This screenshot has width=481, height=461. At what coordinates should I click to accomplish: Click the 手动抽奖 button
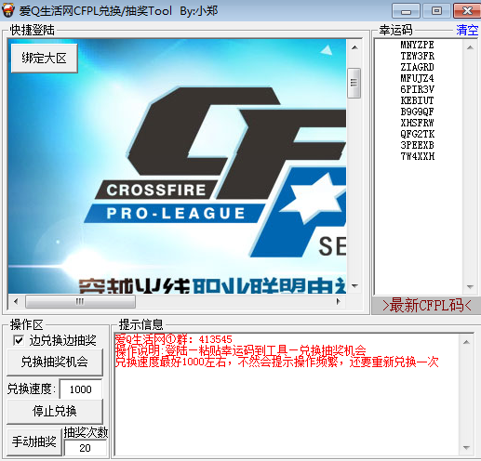[34, 441]
